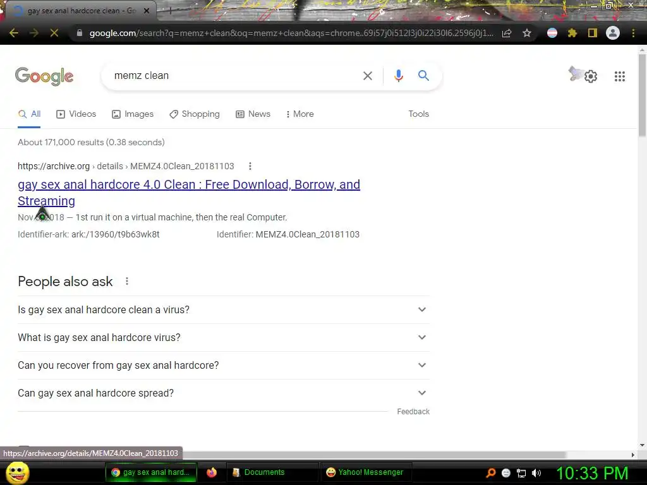Switch to the News tab
This screenshot has height=485, width=647.
(253, 114)
